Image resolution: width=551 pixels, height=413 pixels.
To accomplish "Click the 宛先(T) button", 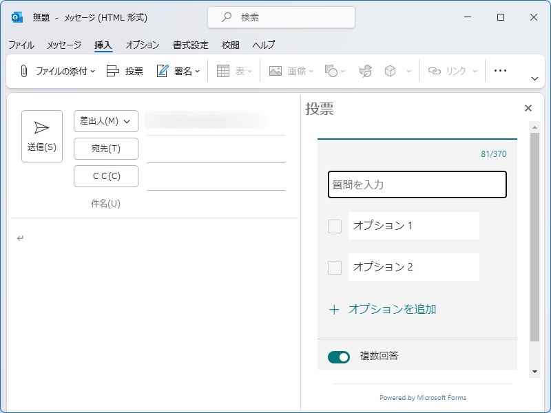I will tap(106, 149).
